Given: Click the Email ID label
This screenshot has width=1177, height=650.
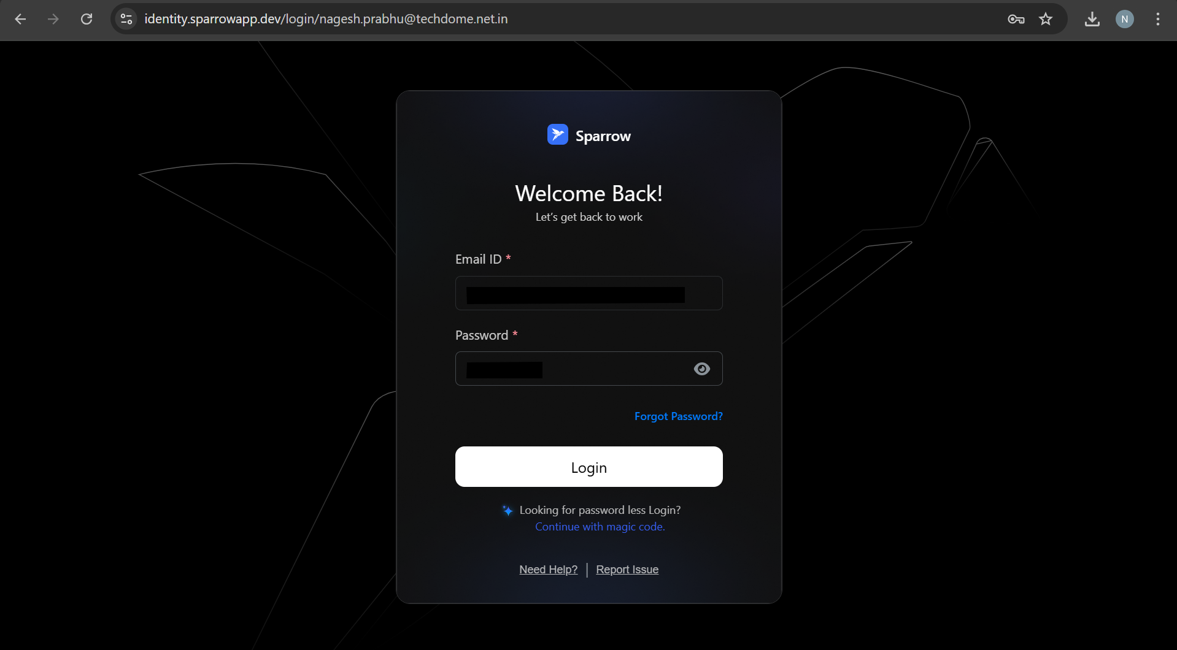Looking at the screenshot, I should point(479,259).
